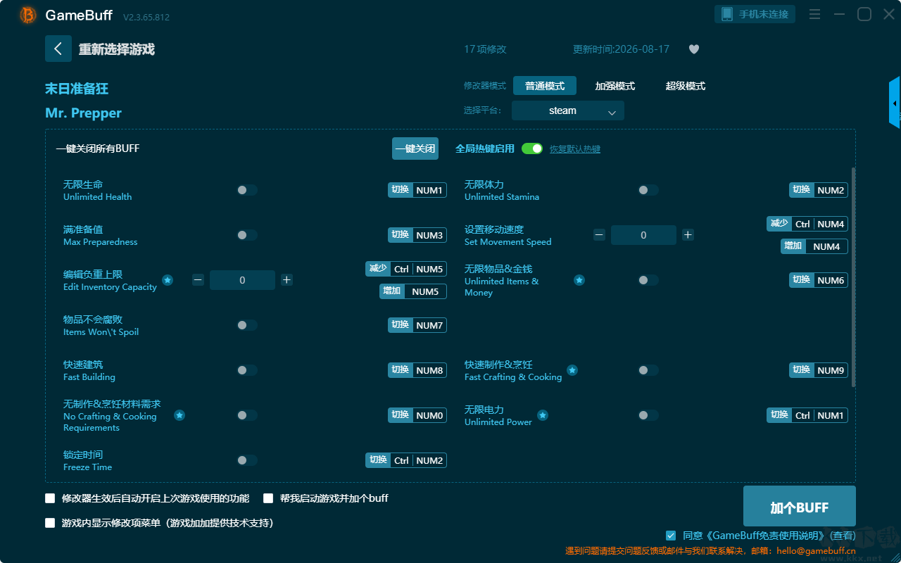Image resolution: width=901 pixels, height=563 pixels.
Task: Increase the Edit Inventory Capacity value
Action: click(286, 280)
